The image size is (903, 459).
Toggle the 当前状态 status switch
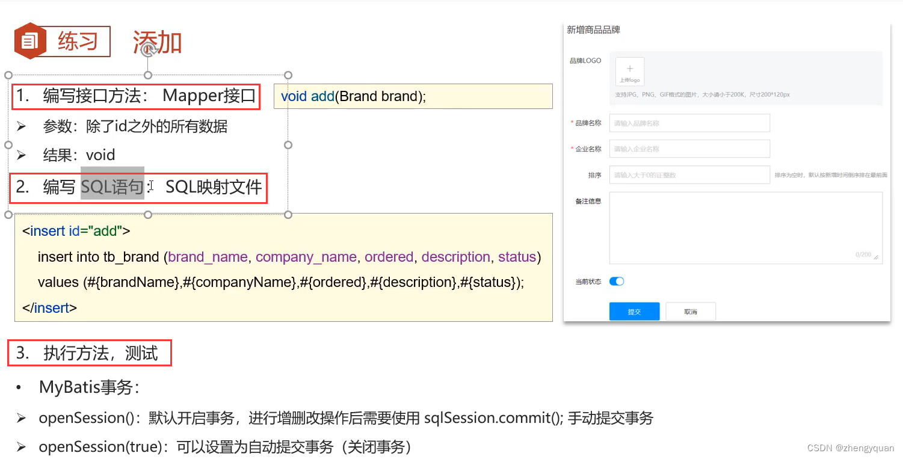click(x=617, y=281)
